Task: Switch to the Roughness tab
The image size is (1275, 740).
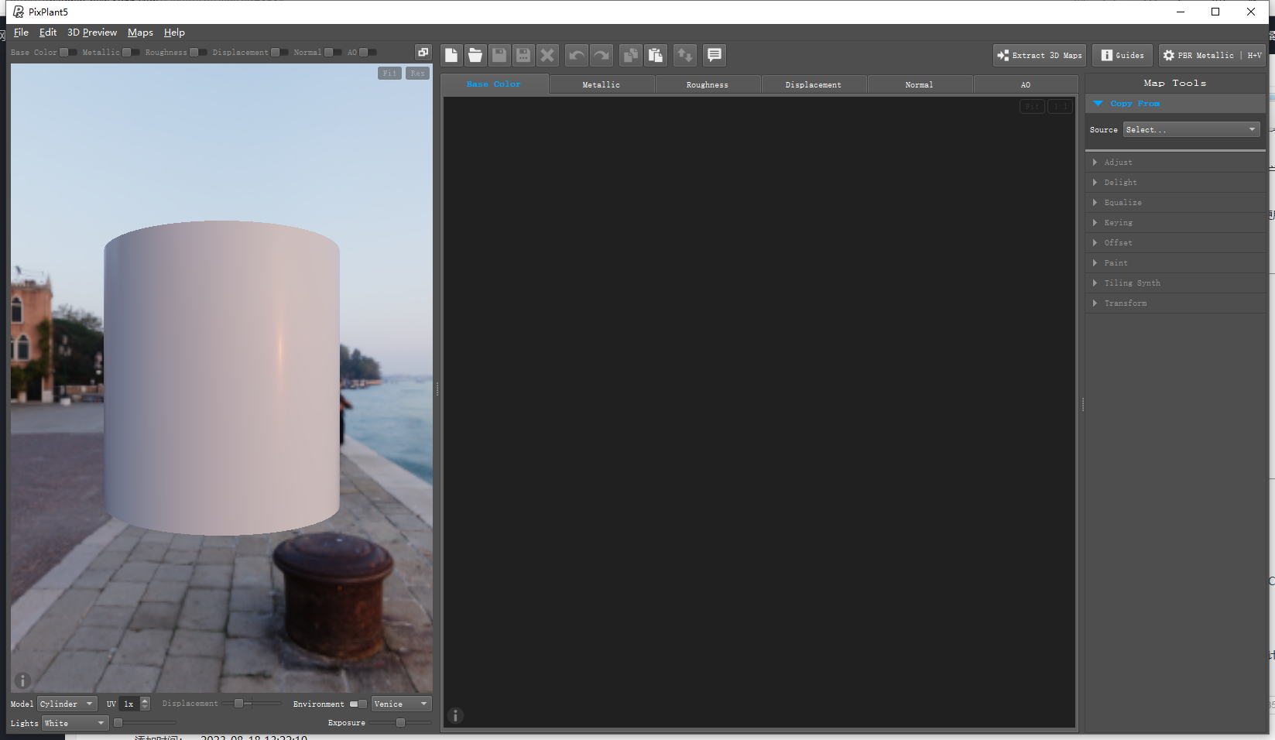Action: (708, 84)
